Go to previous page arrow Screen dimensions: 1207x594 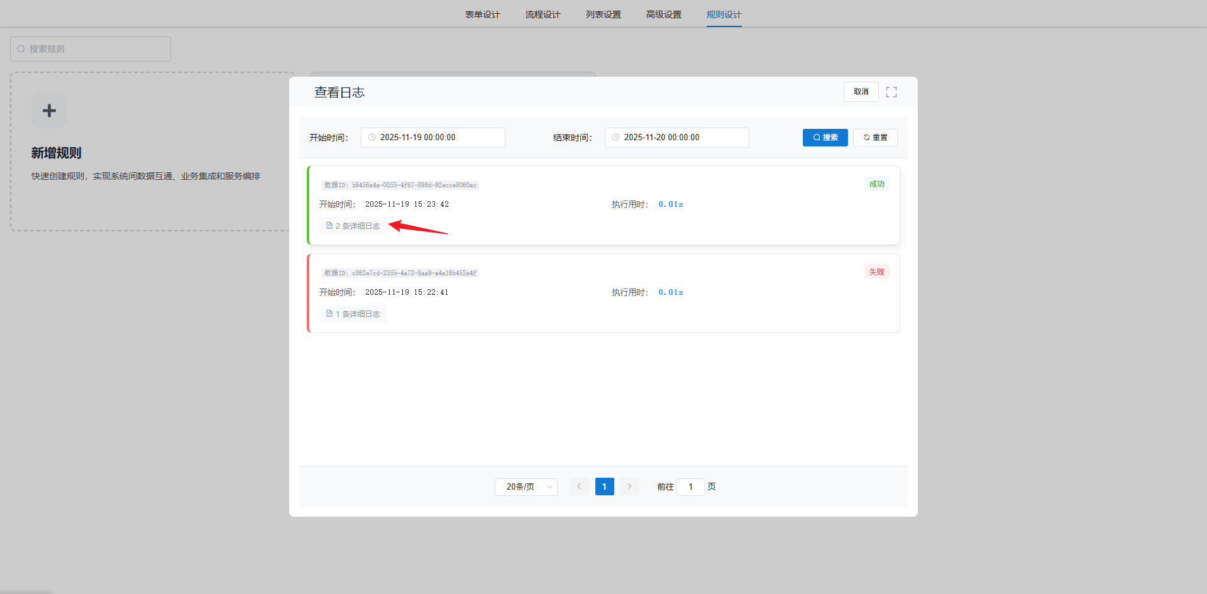(579, 487)
